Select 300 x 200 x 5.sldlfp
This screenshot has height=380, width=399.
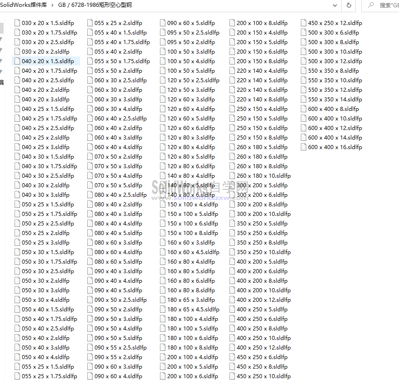tap(259, 185)
